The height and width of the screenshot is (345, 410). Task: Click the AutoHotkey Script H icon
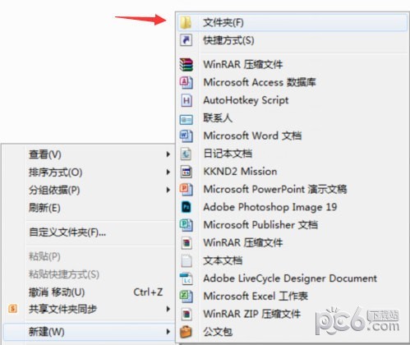pyautogui.click(x=187, y=100)
